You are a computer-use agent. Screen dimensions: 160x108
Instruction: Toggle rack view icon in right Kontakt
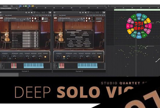point(86,12)
